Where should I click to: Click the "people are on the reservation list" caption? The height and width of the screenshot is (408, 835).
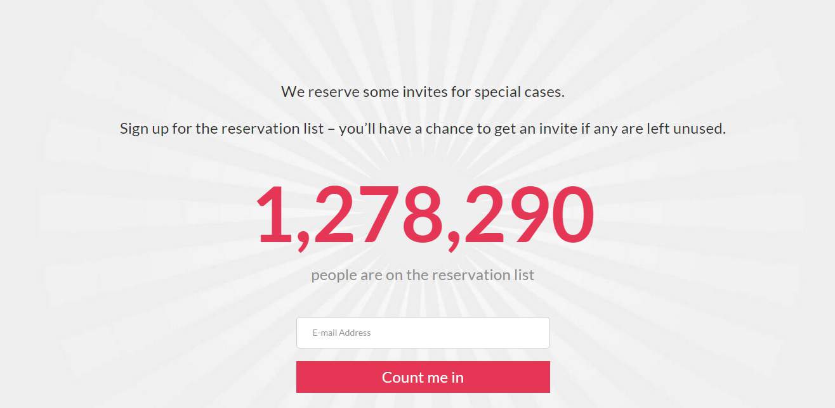(423, 275)
